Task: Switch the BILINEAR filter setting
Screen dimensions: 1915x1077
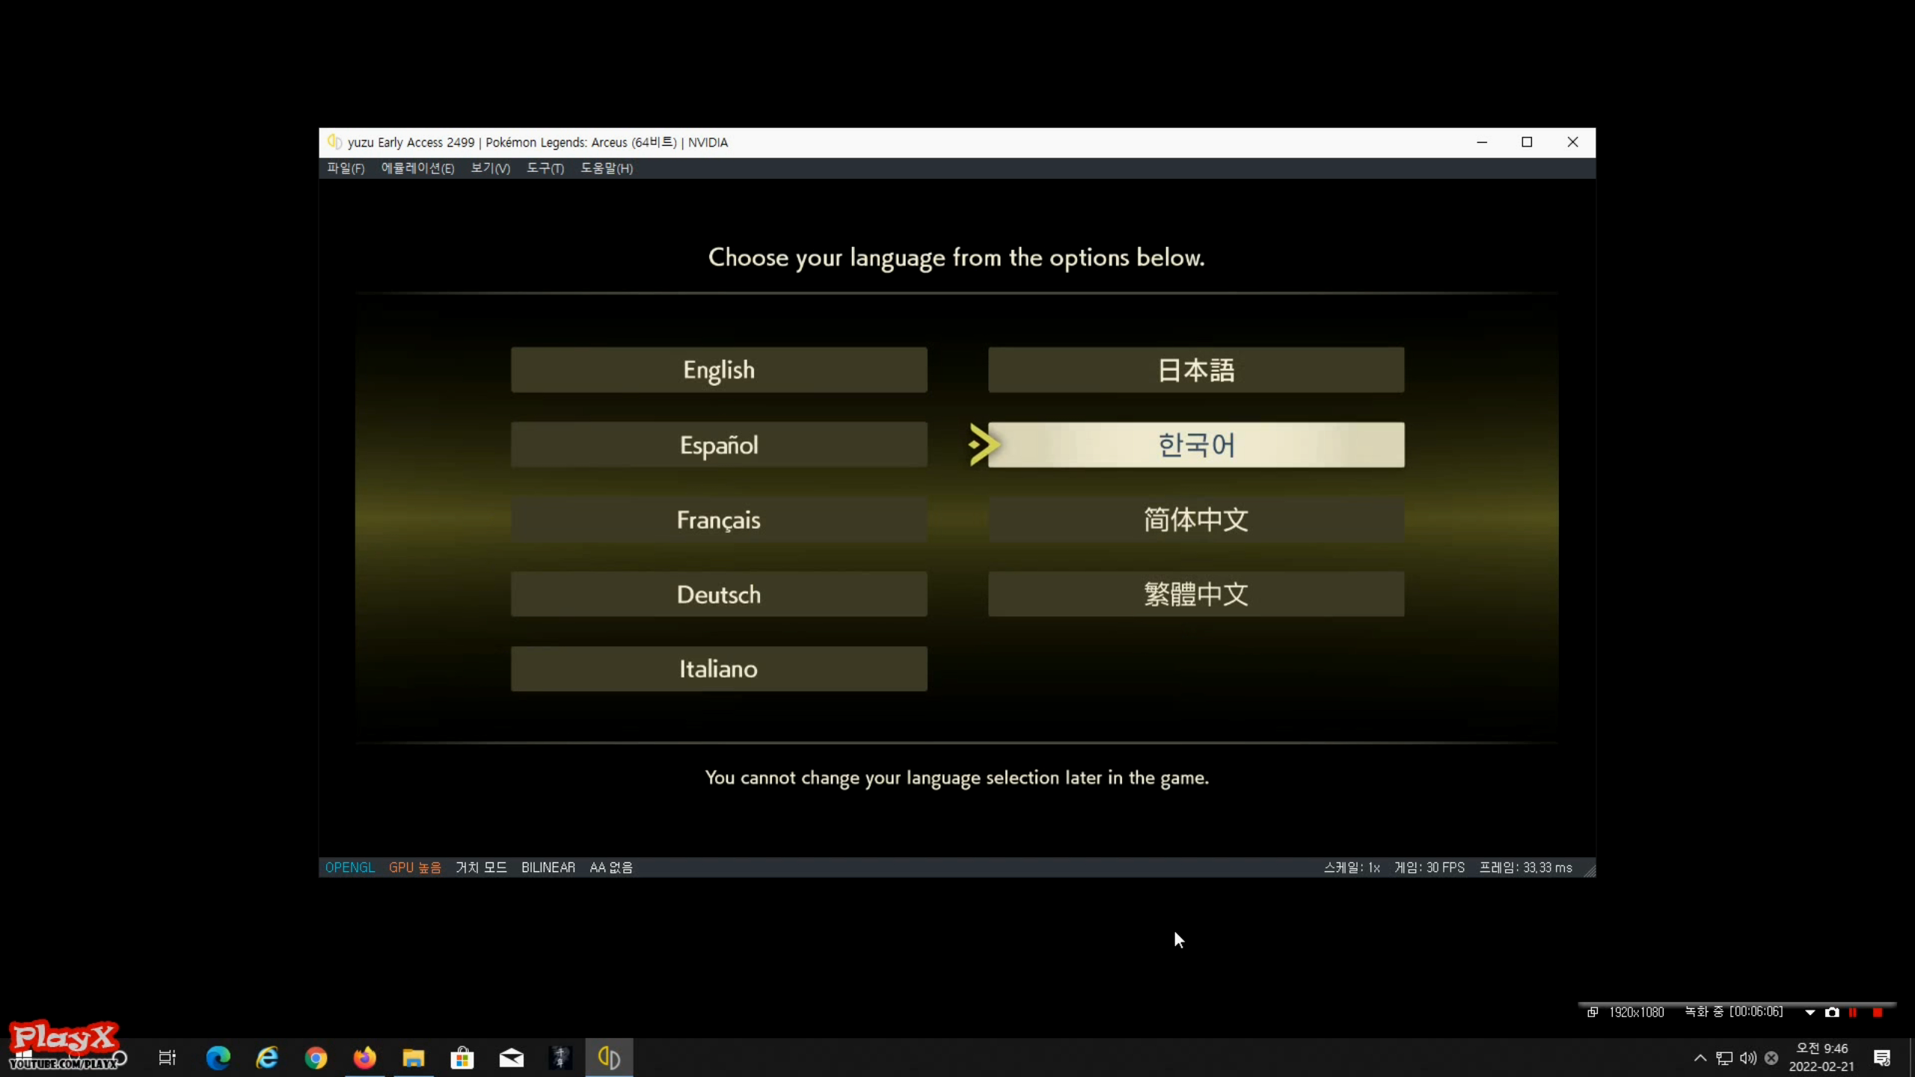Action: coord(548,868)
